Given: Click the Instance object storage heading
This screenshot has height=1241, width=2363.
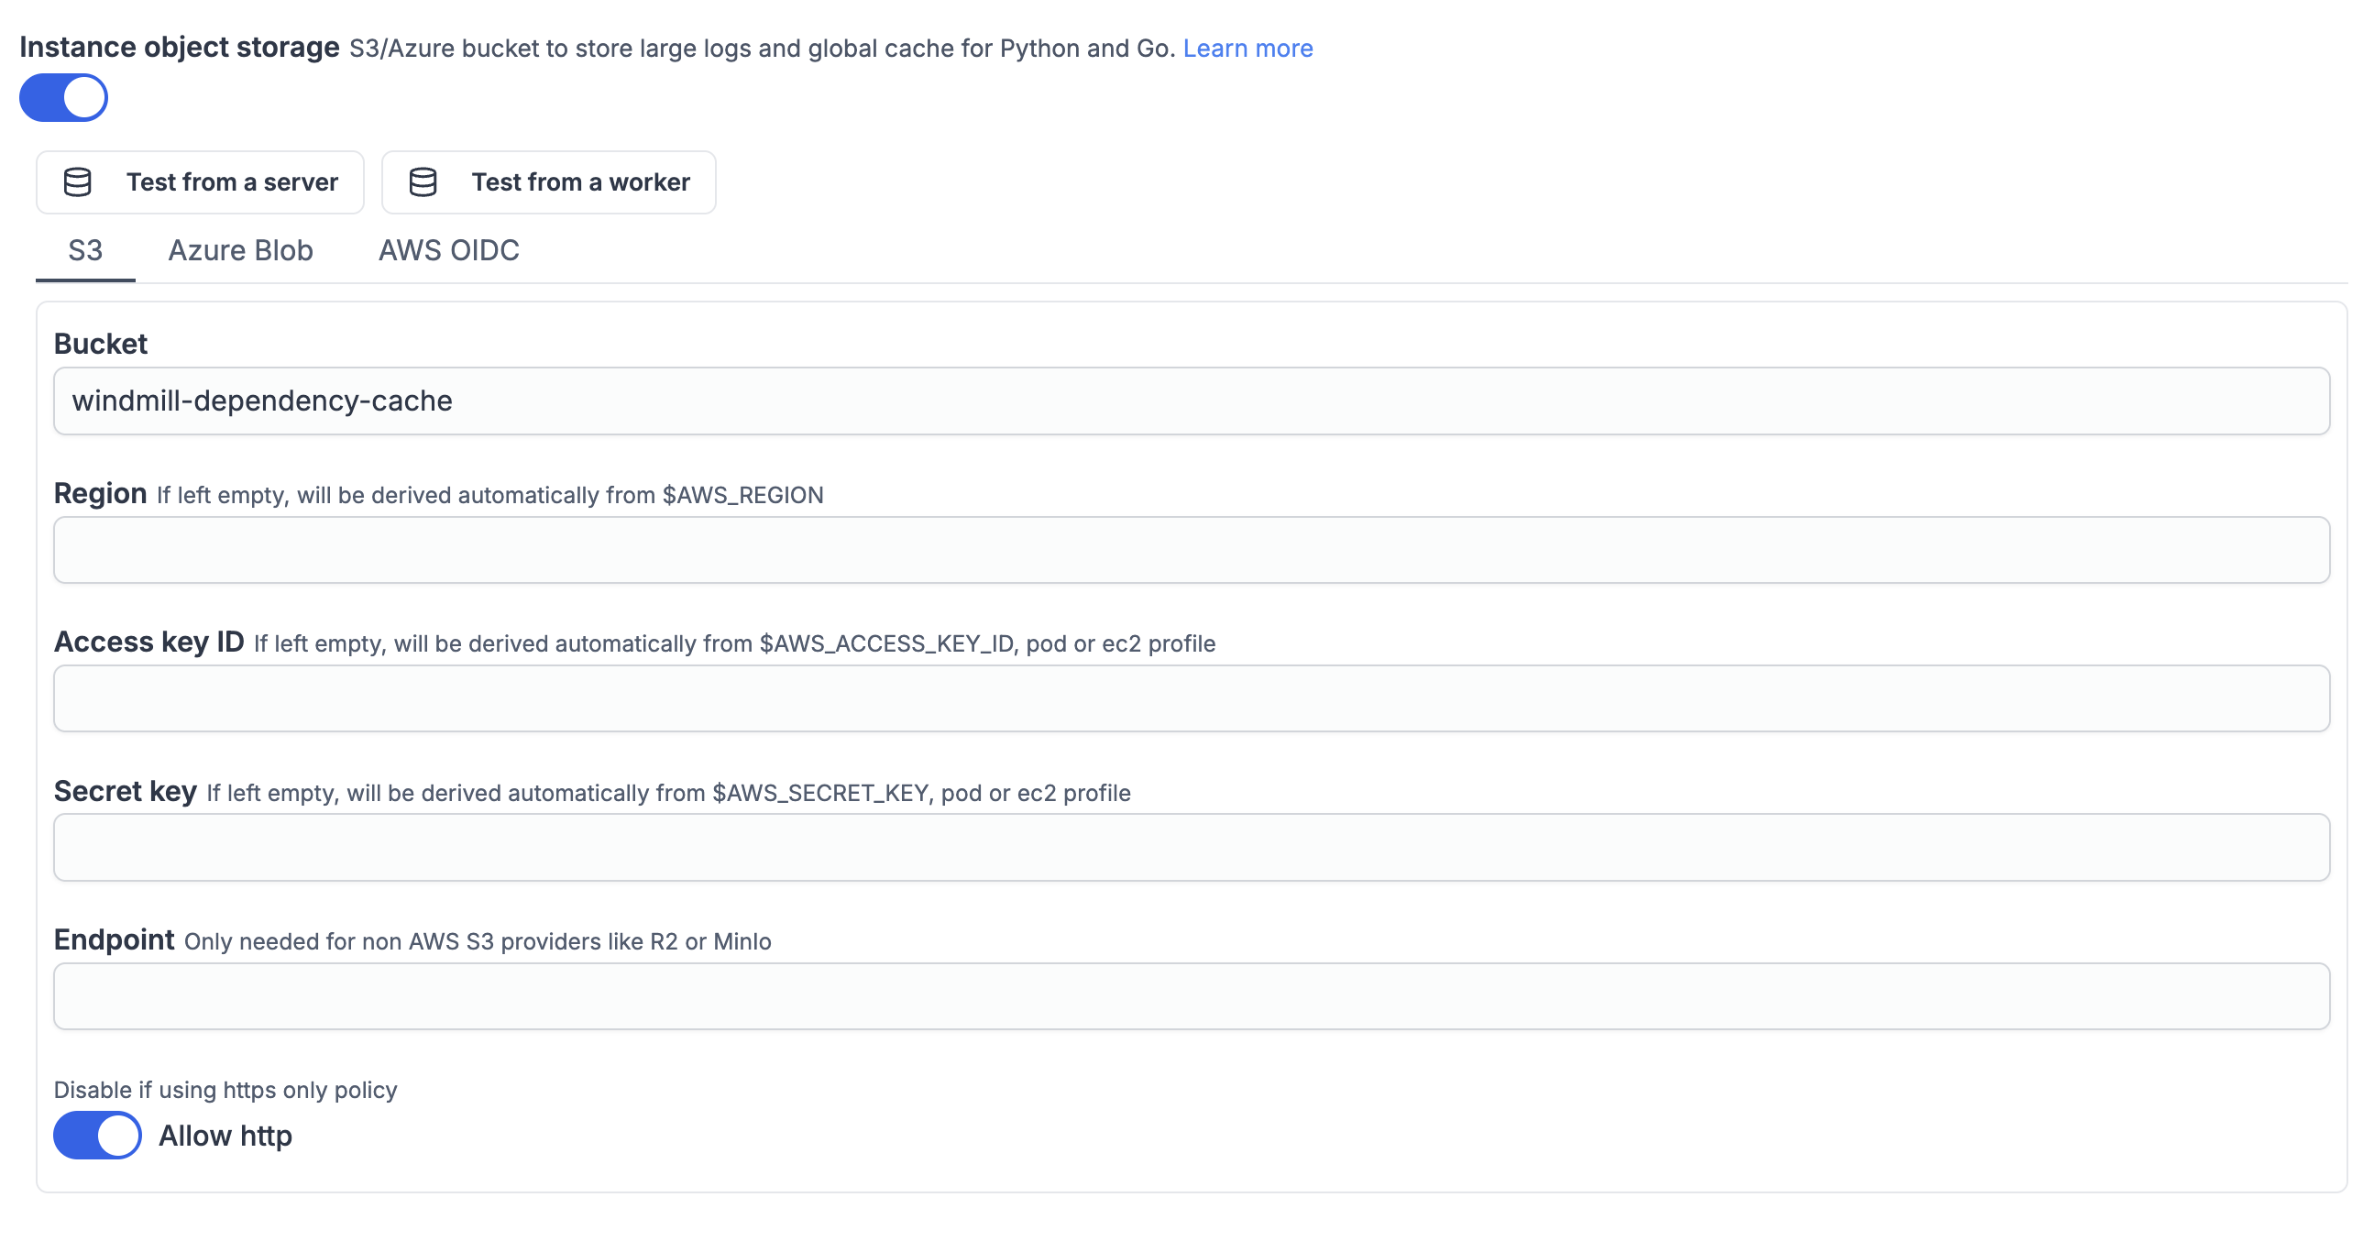Looking at the screenshot, I should pos(180,47).
